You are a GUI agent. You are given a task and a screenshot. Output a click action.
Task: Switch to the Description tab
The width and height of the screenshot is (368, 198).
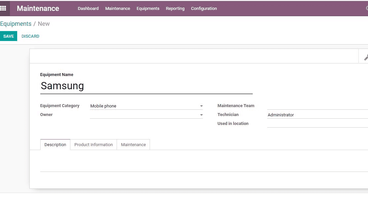(55, 145)
